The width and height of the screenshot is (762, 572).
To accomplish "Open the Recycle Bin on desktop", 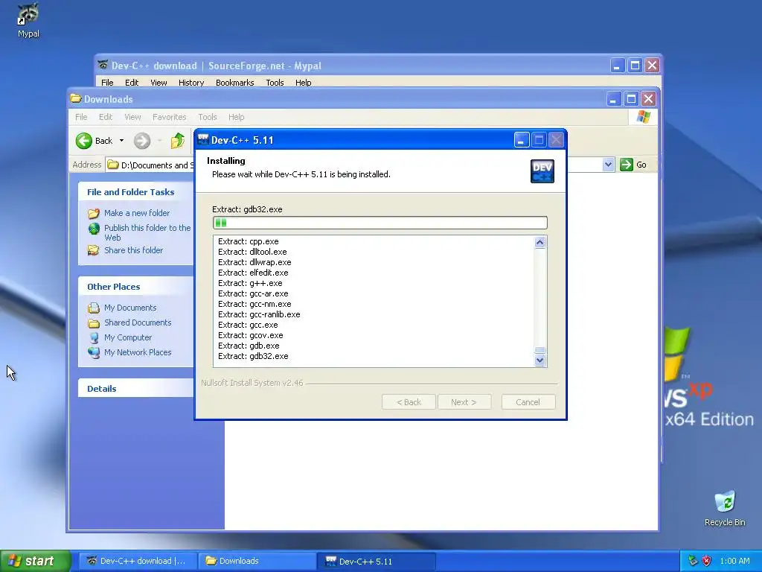I will [x=725, y=509].
